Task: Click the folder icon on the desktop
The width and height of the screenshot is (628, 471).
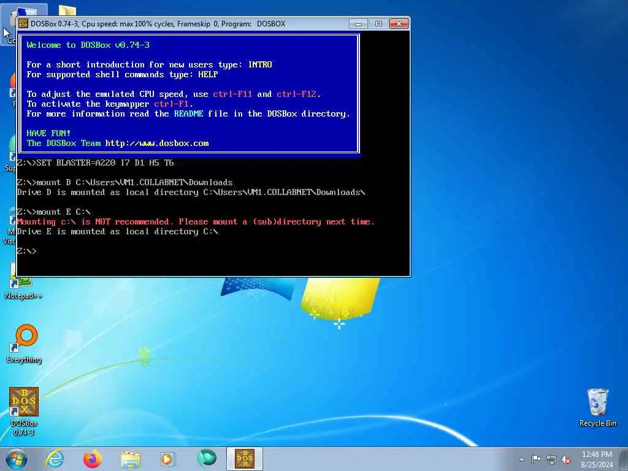Action: [x=67, y=11]
